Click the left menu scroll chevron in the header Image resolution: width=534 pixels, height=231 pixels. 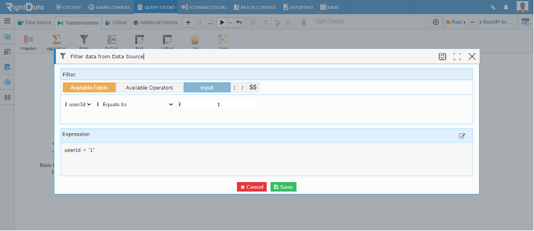[x=347, y=7]
